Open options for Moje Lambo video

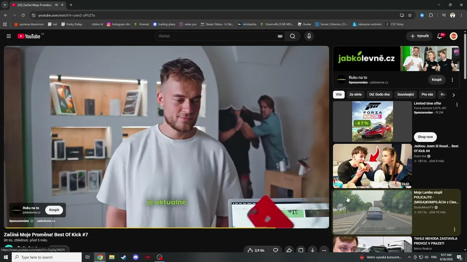(455, 230)
